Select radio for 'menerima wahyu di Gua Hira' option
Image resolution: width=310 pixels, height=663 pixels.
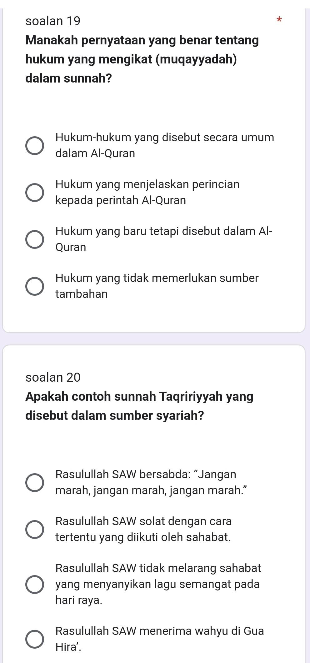pyautogui.click(x=34, y=639)
